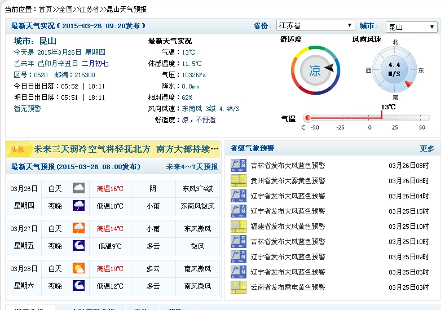Click the overcast icon for 03月26日 daytime
The image size is (445, 310).
[78, 188]
